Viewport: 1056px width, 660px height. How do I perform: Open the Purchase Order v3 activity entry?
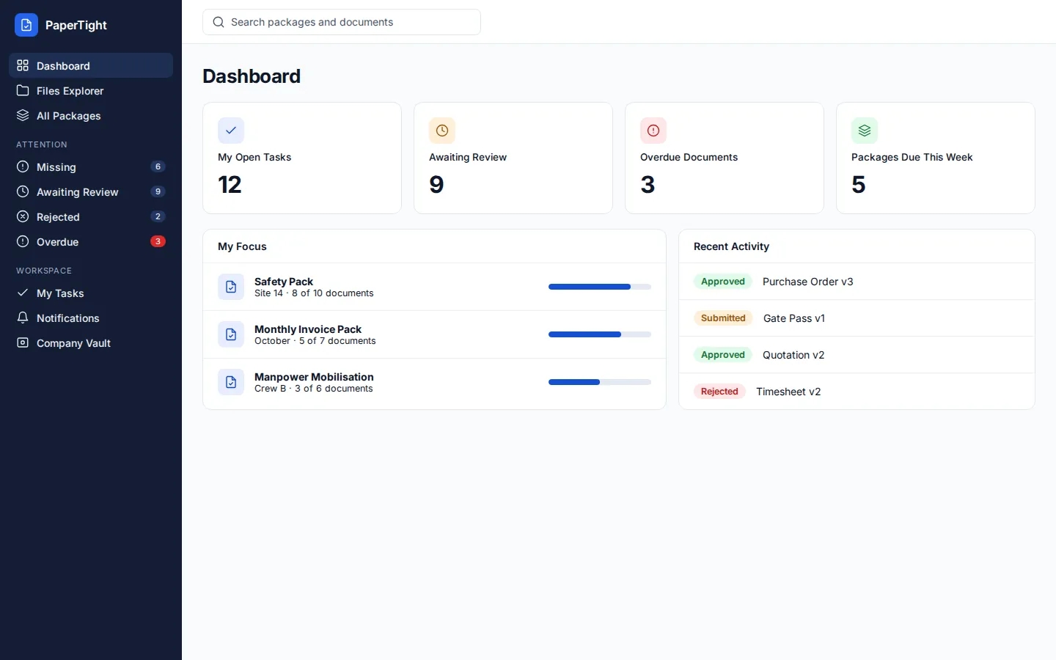pos(857,282)
